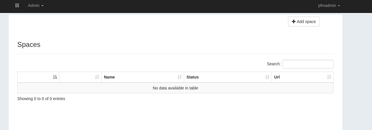Click the caret arrow beside Admin
This screenshot has height=130, width=372.
coord(42,6)
